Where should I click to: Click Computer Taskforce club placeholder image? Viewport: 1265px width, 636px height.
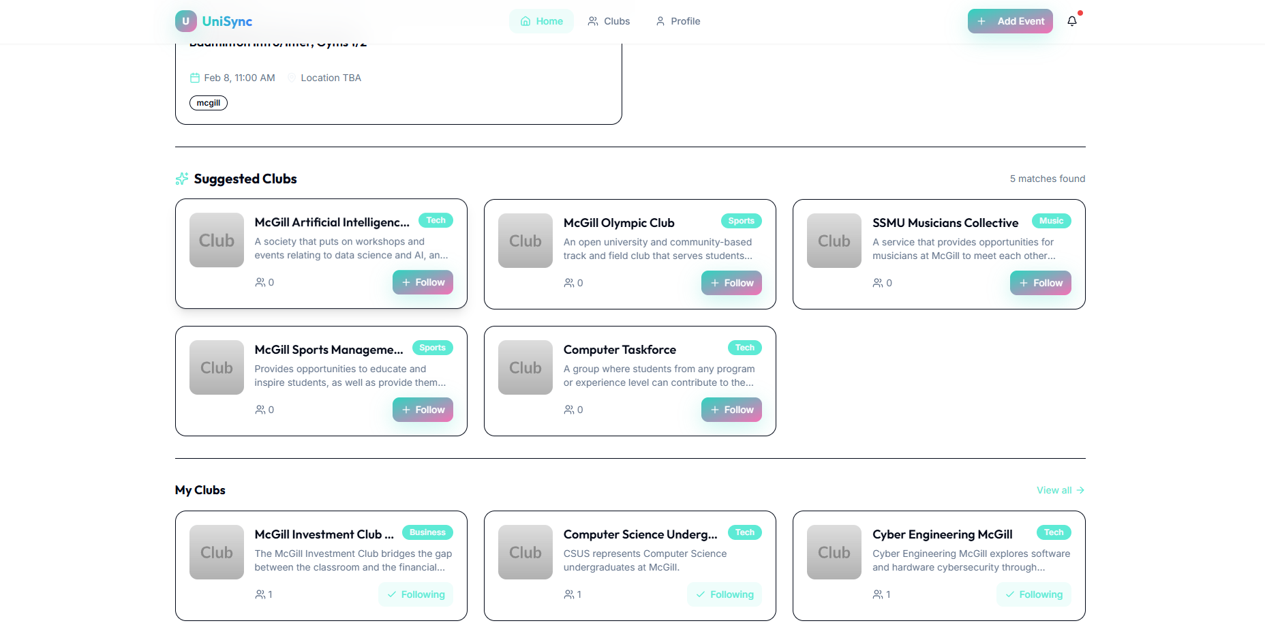(525, 367)
